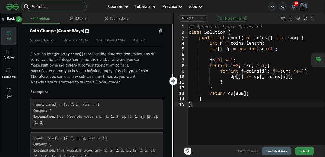Click inside the Search field
The height and width of the screenshot is (157, 325).
[54, 6]
